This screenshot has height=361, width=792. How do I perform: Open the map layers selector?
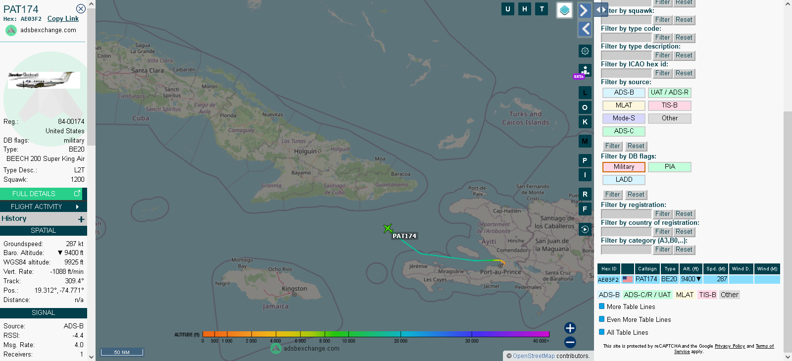(x=564, y=10)
